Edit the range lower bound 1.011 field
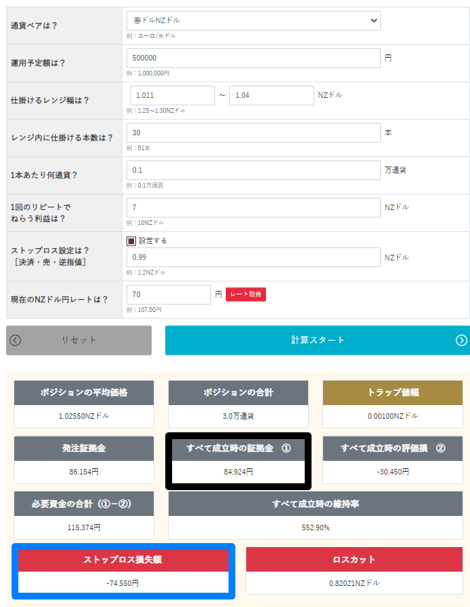This screenshot has height=607, width=470. tap(172, 95)
